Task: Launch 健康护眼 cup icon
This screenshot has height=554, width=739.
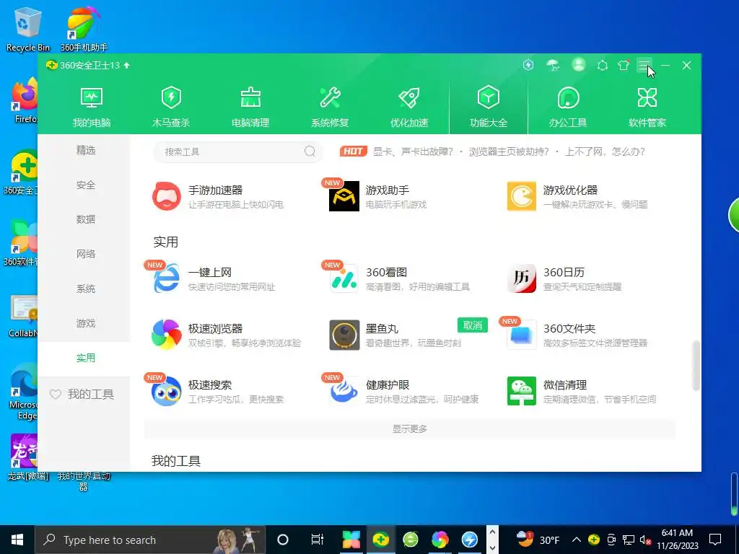Action: (x=344, y=391)
